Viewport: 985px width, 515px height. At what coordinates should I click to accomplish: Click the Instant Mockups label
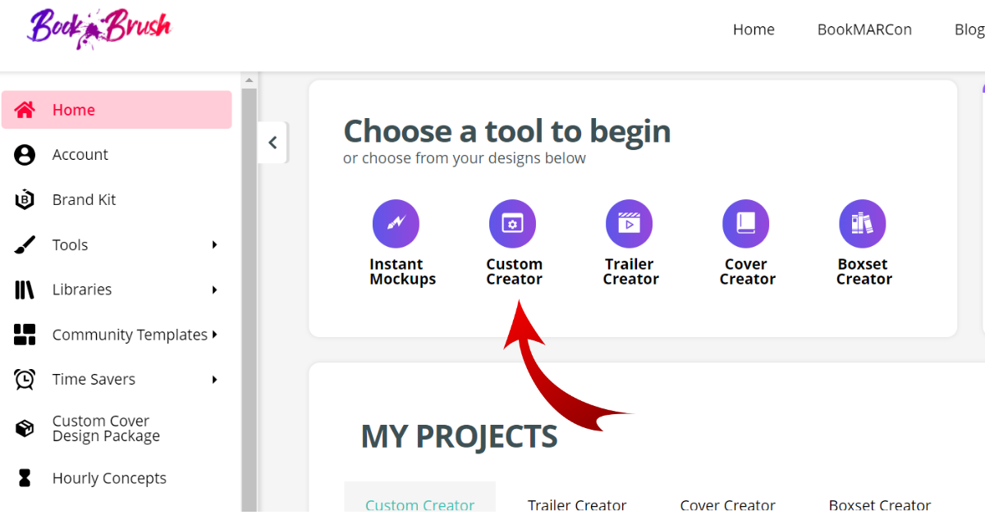pos(402,271)
